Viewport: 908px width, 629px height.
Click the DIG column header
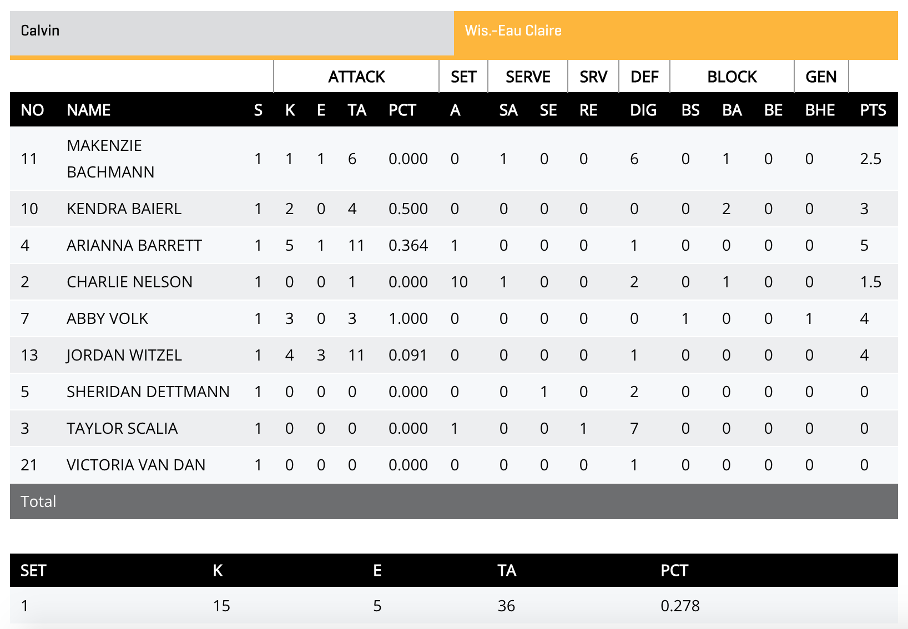coord(644,110)
